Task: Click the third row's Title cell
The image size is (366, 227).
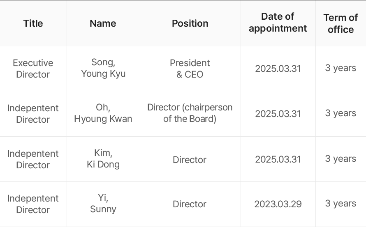Action: coord(33,159)
